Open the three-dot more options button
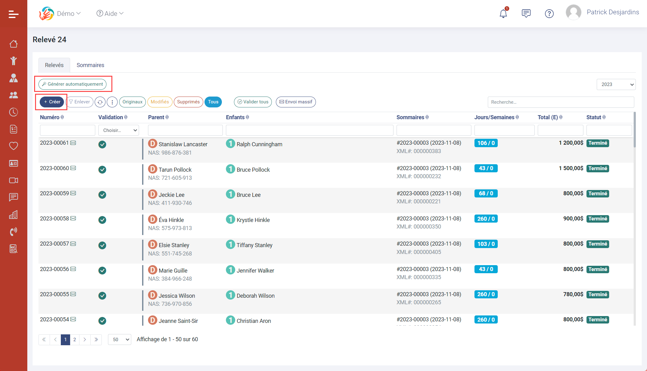This screenshot has width=647, height=371. click(x=112, y=102)
